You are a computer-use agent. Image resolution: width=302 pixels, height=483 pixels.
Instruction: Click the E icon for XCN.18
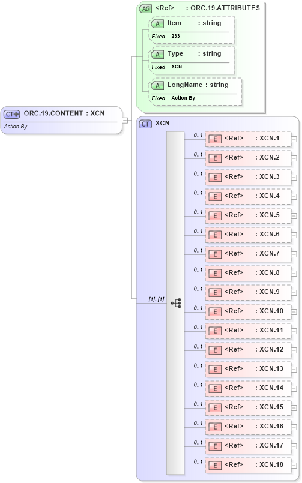[x=215, y=465]
